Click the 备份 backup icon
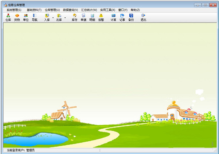The image size is (219, 154). pos(131,17)
